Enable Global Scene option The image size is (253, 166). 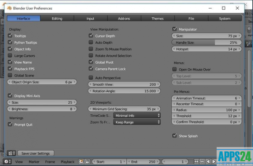pos(10,75)
